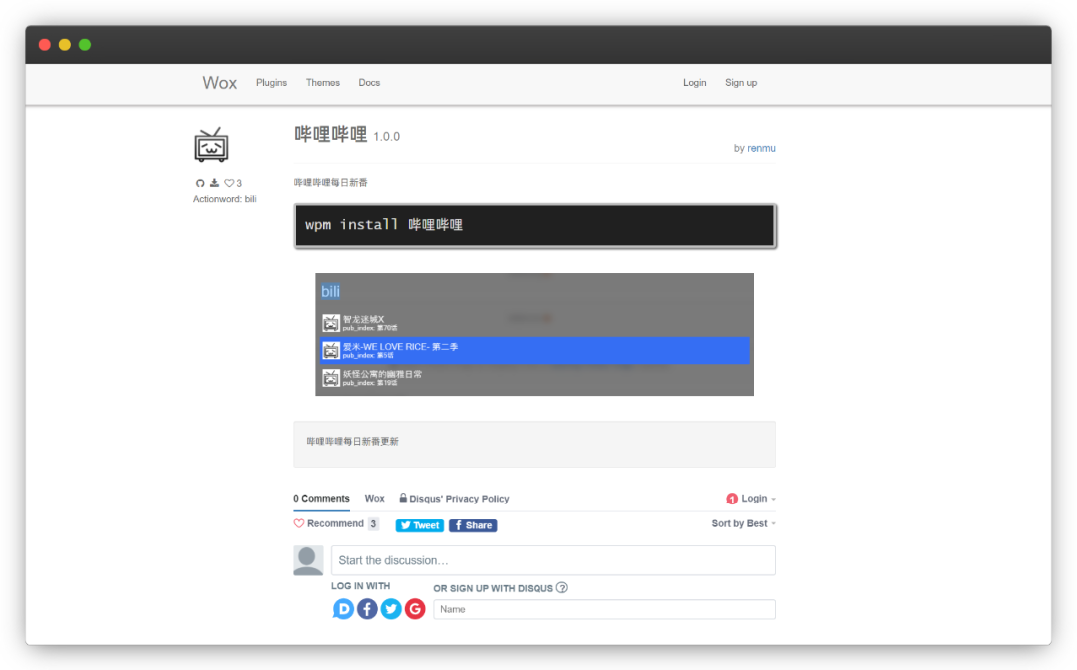Click the user avatar placeholder

308,561
